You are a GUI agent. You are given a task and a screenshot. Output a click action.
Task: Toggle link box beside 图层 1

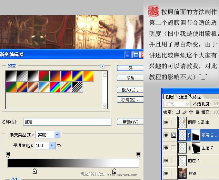coord(173,161)
